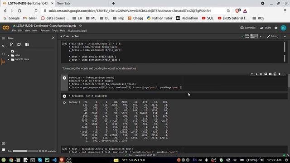Screen dimensions: 290x163
Task: Collapse the notebook header
Action: (285, 37)
